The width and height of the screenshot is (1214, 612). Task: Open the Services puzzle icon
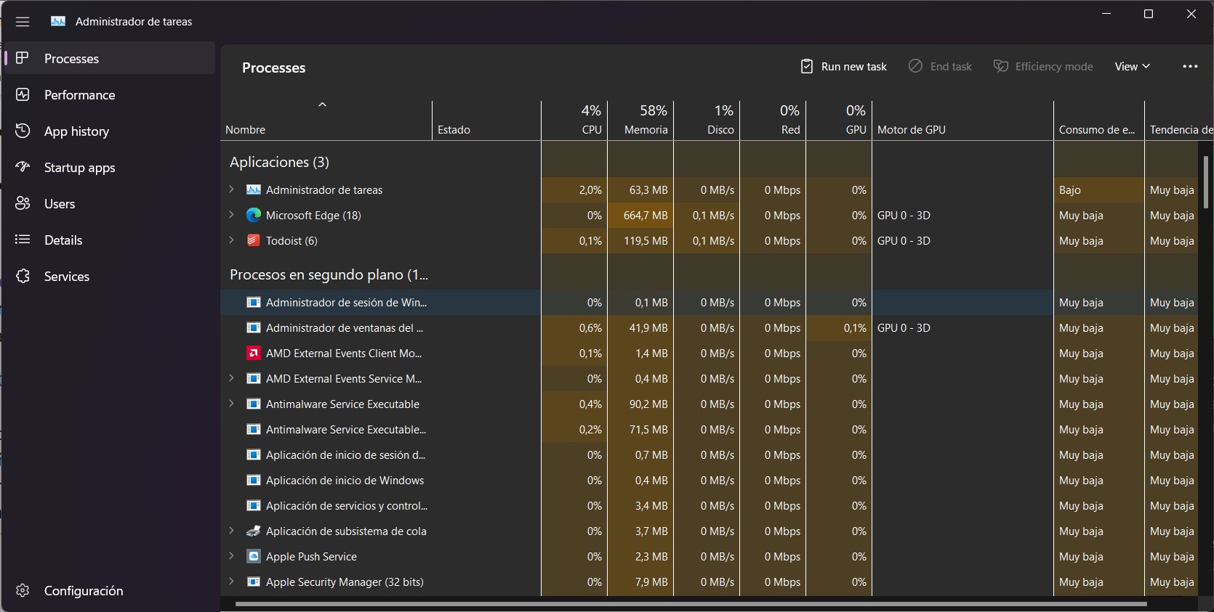[23, 277]
